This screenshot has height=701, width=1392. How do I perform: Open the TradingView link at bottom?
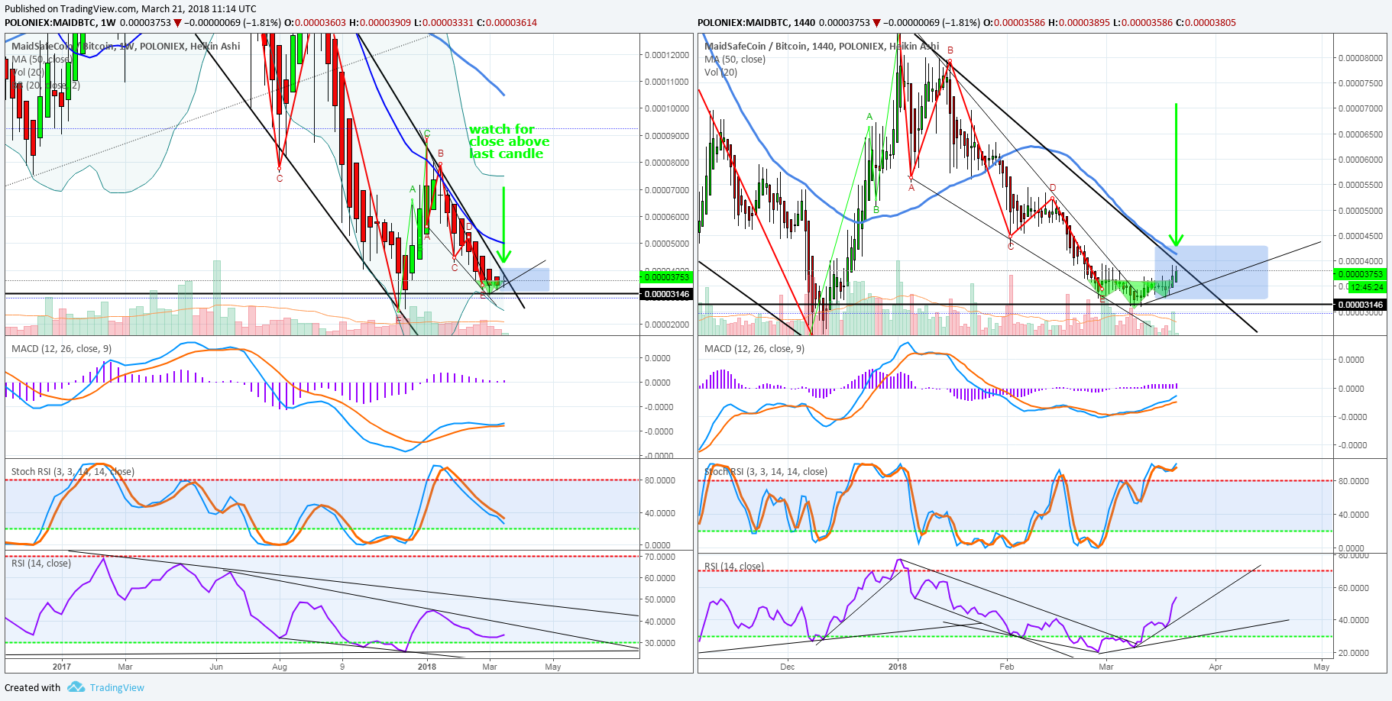(117, 687)
